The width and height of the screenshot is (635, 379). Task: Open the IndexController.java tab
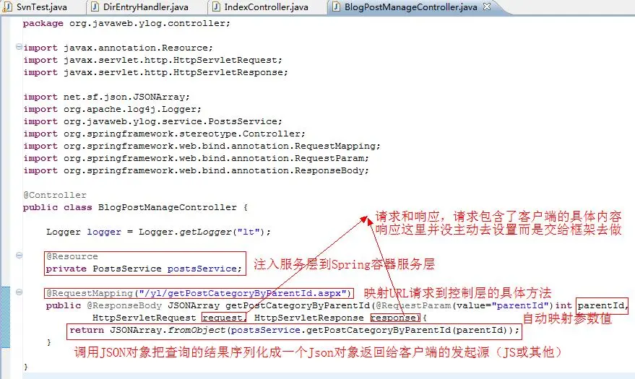click(x=266, y=7)
